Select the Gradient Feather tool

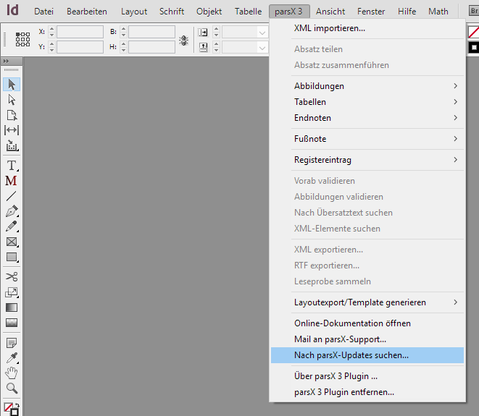point(12,323)
